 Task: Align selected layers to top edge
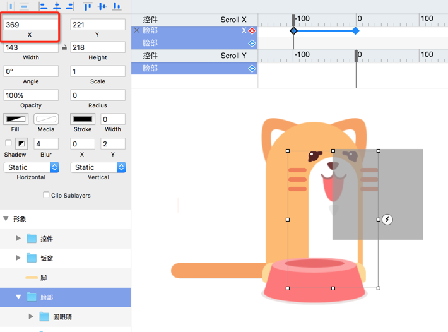click(x=88, y=6)
